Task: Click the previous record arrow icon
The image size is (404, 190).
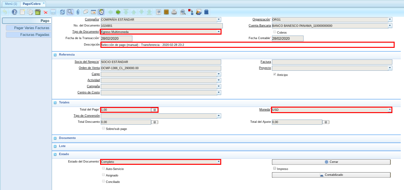Action: 110,12
